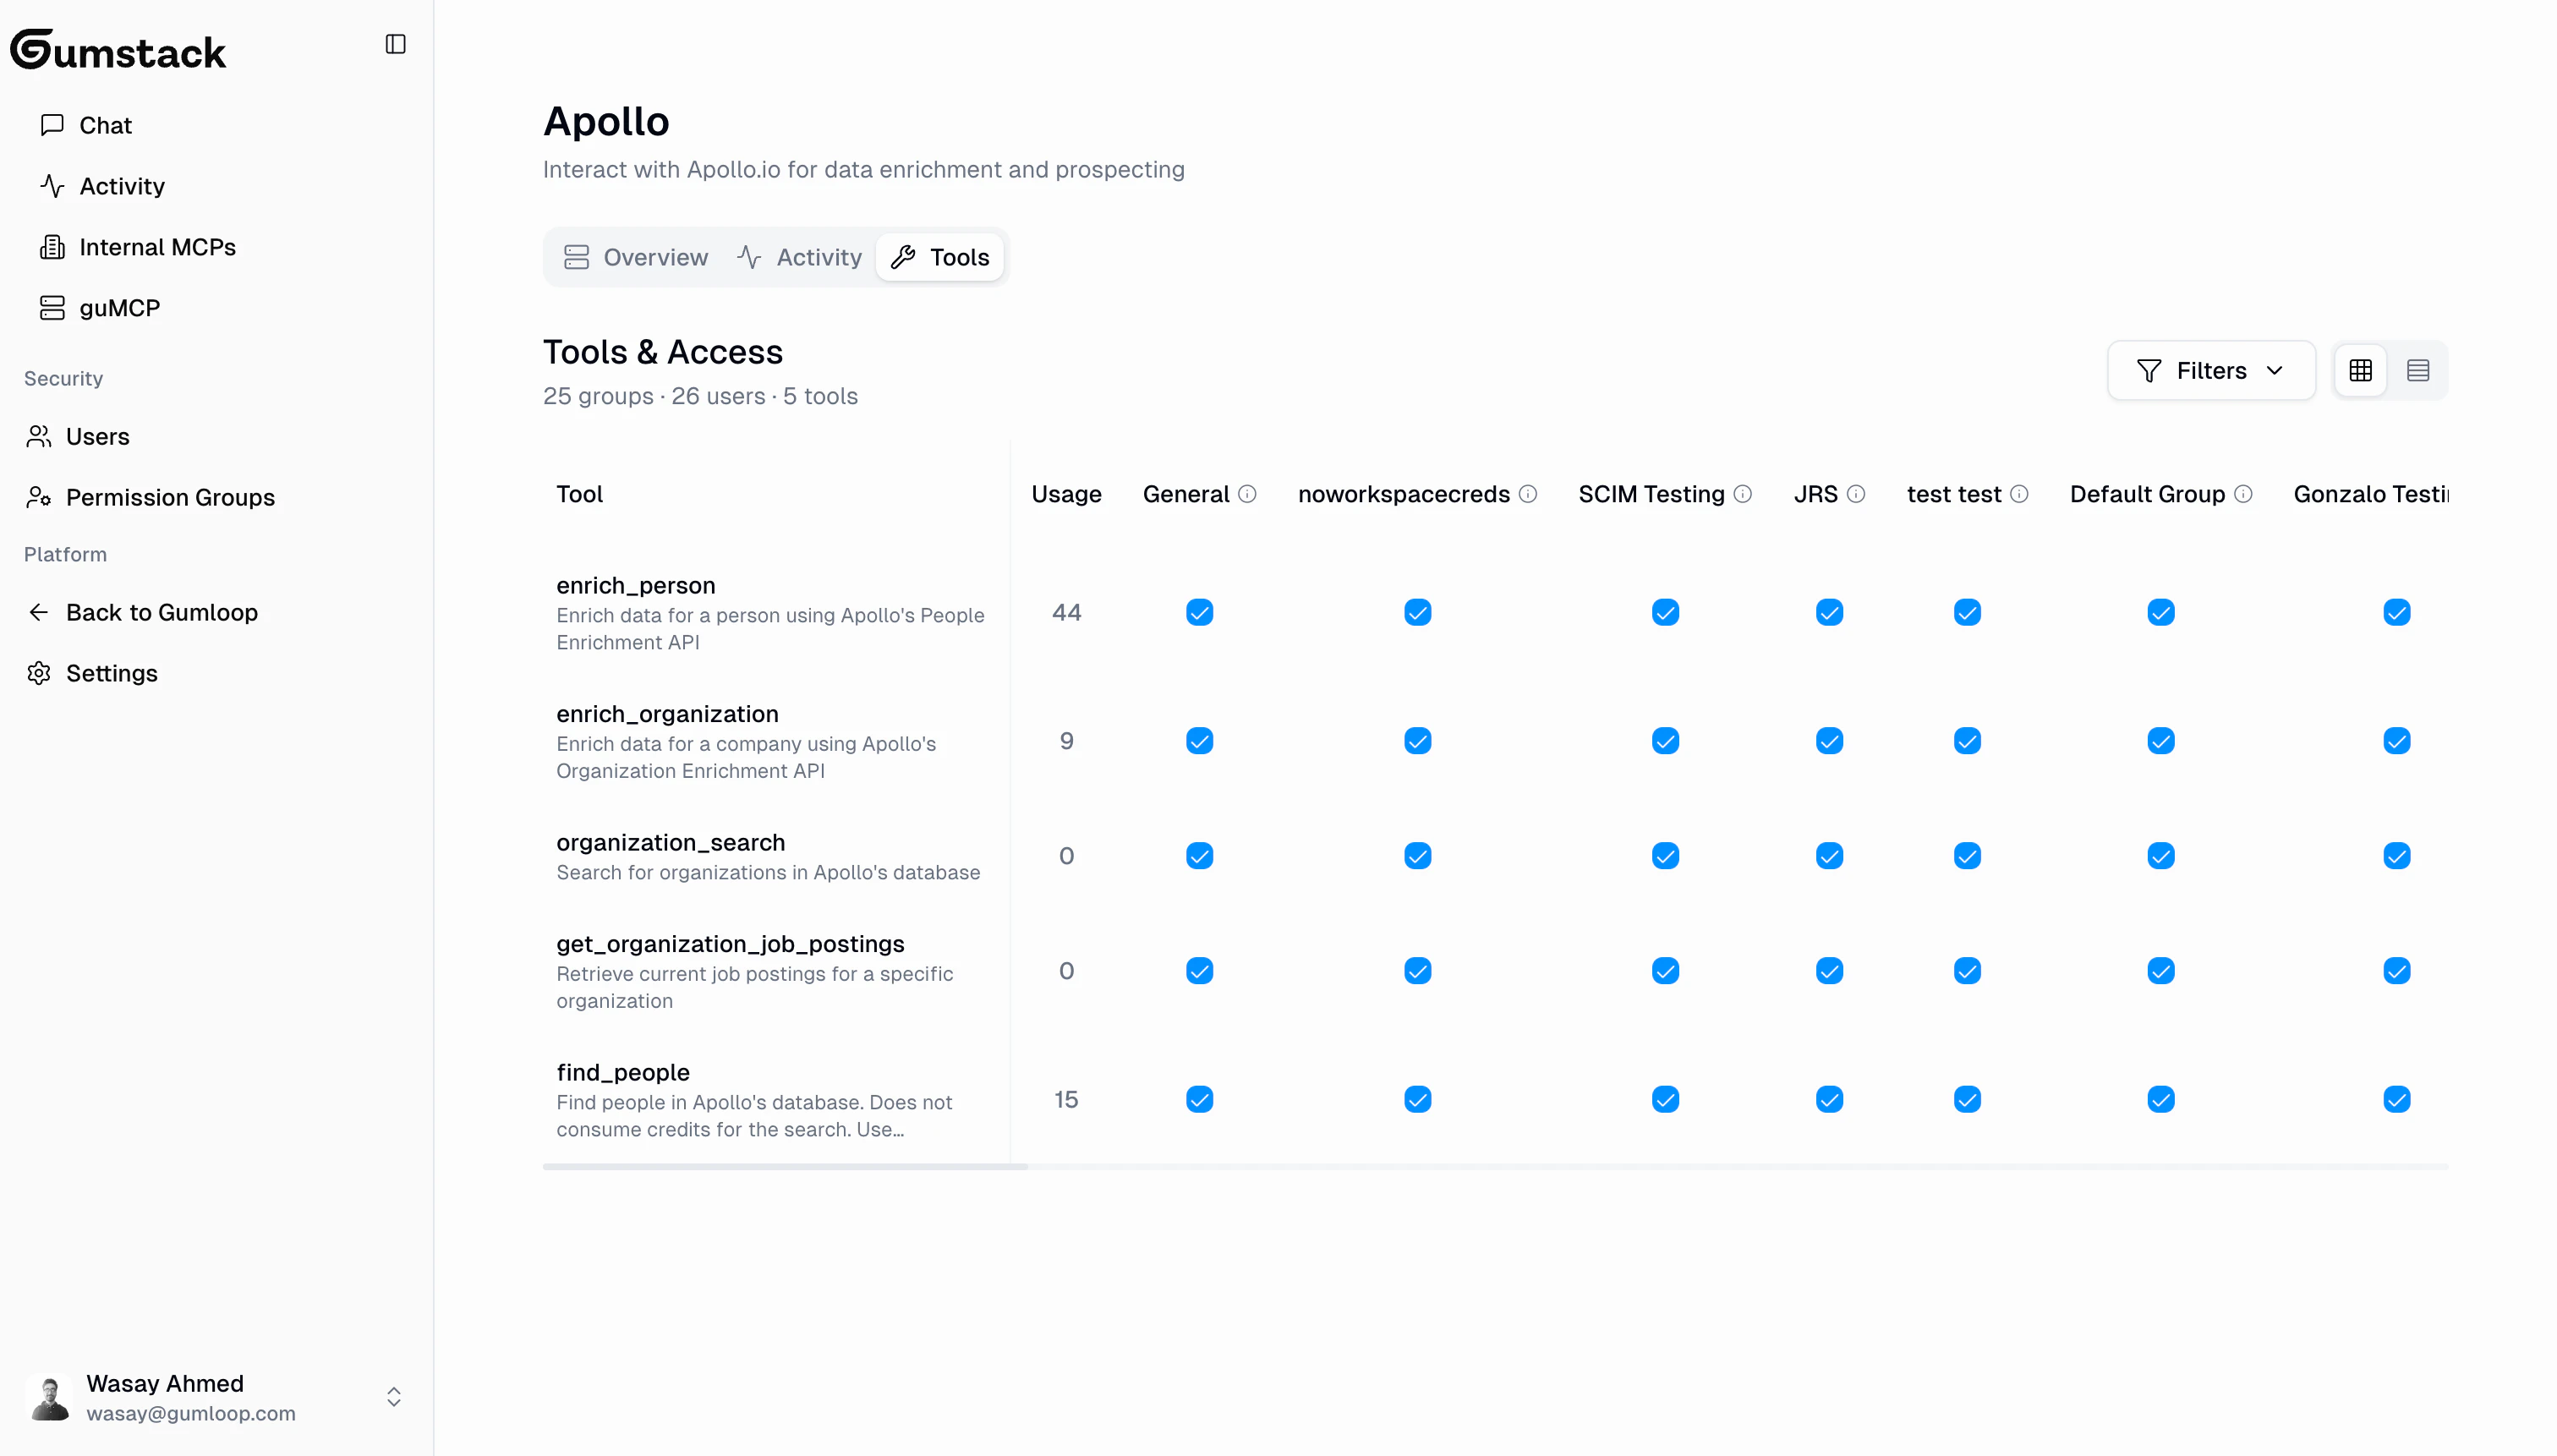
Task: Open the guMCP section
Action: tap(119, 307)
